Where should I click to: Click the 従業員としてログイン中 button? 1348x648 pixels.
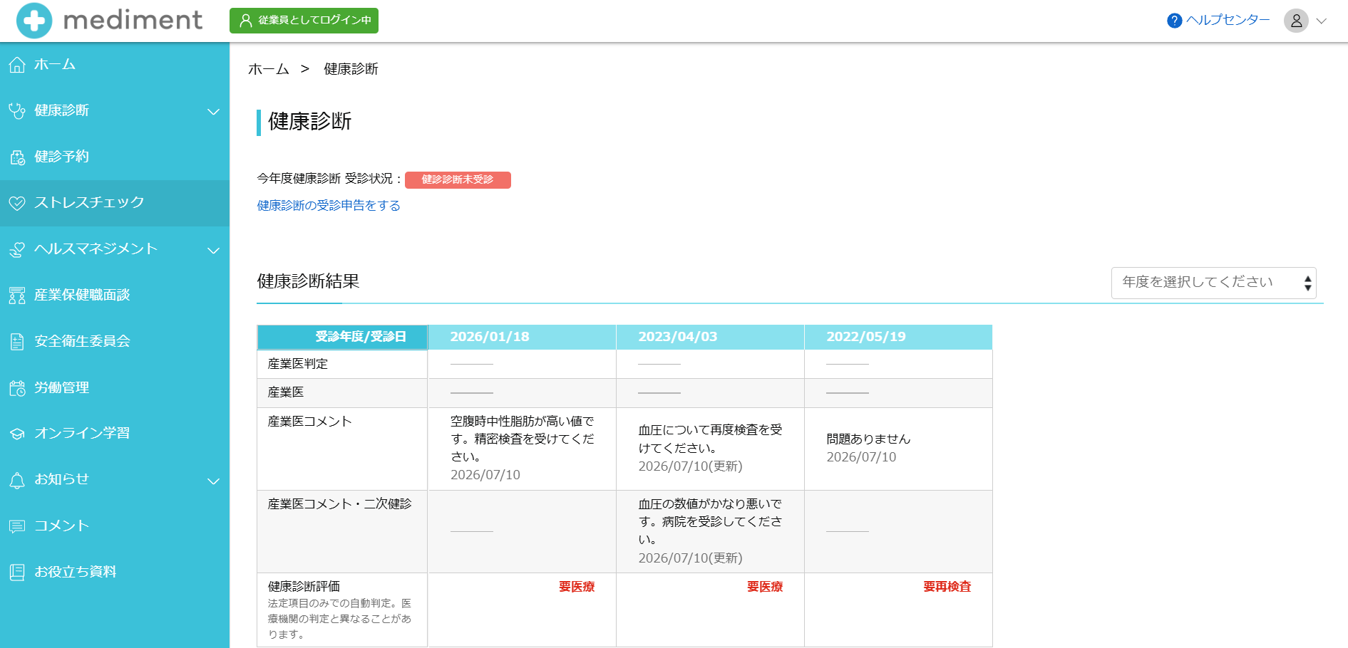304,21
